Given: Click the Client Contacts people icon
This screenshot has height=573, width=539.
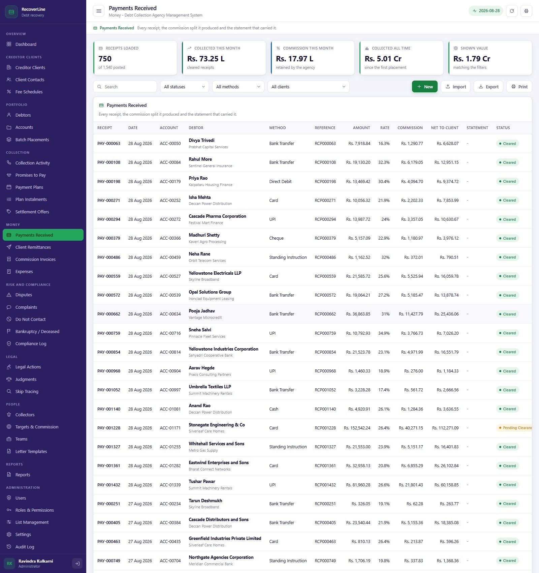Looking at the screenshot, I should (x=9, y=80).
